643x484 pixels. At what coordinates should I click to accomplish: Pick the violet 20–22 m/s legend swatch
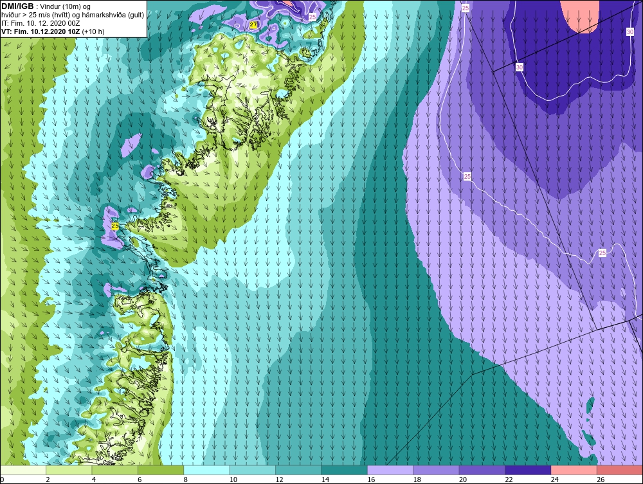[482, 470]
